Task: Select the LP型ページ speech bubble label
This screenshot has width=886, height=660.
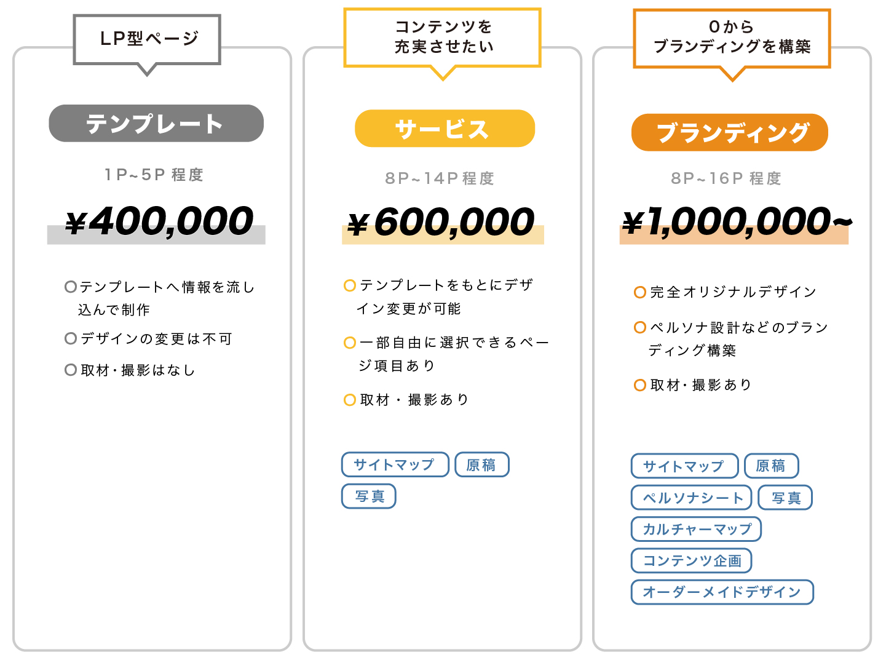Action: 147,39
